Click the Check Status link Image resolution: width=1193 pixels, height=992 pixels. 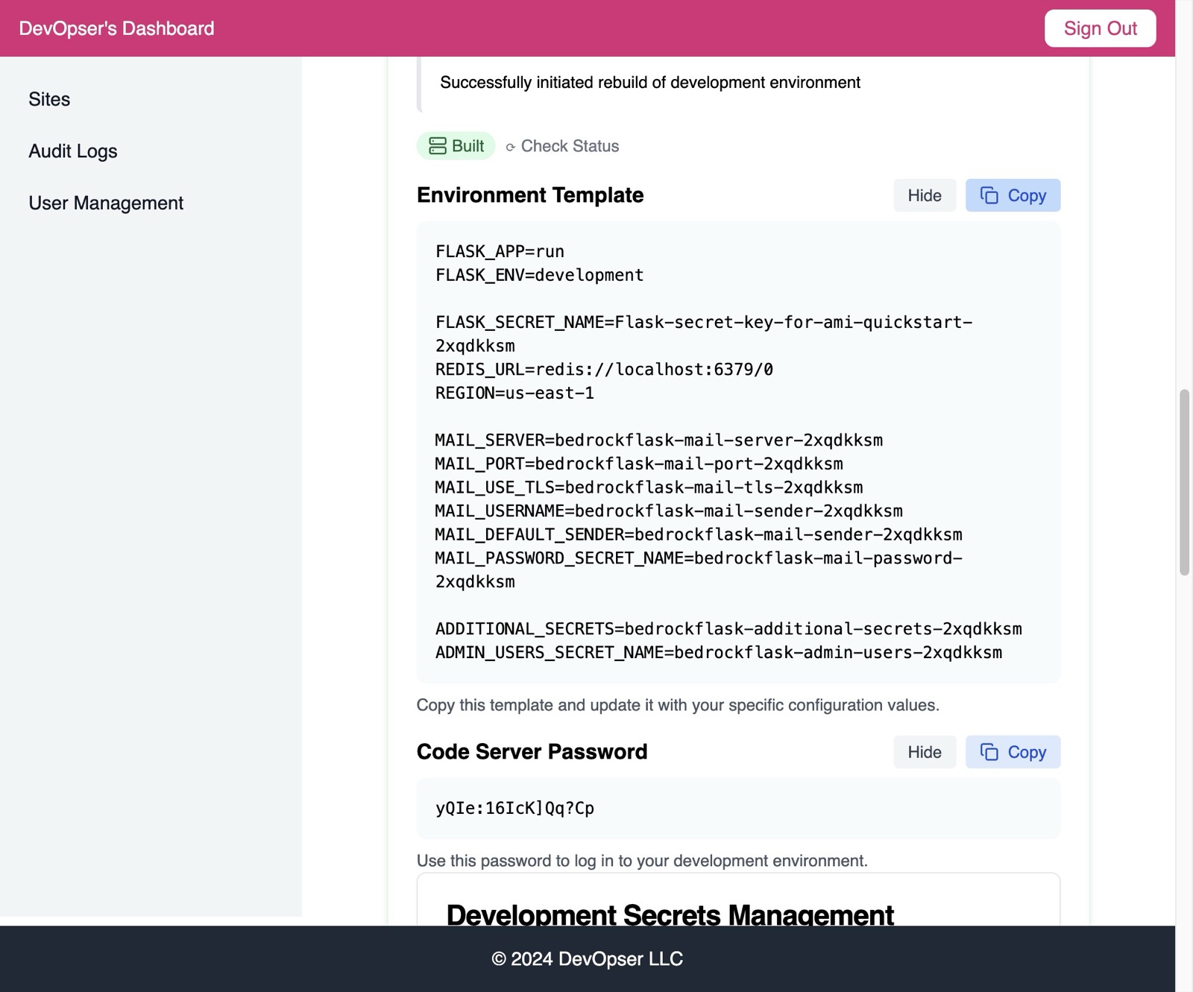tap(570, 146)
